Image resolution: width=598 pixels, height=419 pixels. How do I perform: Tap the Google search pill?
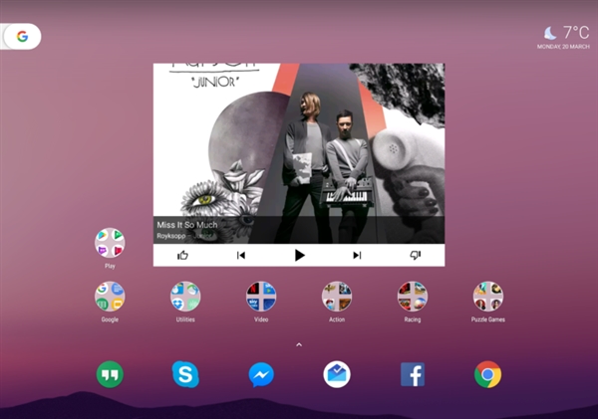tap(22, 37)
